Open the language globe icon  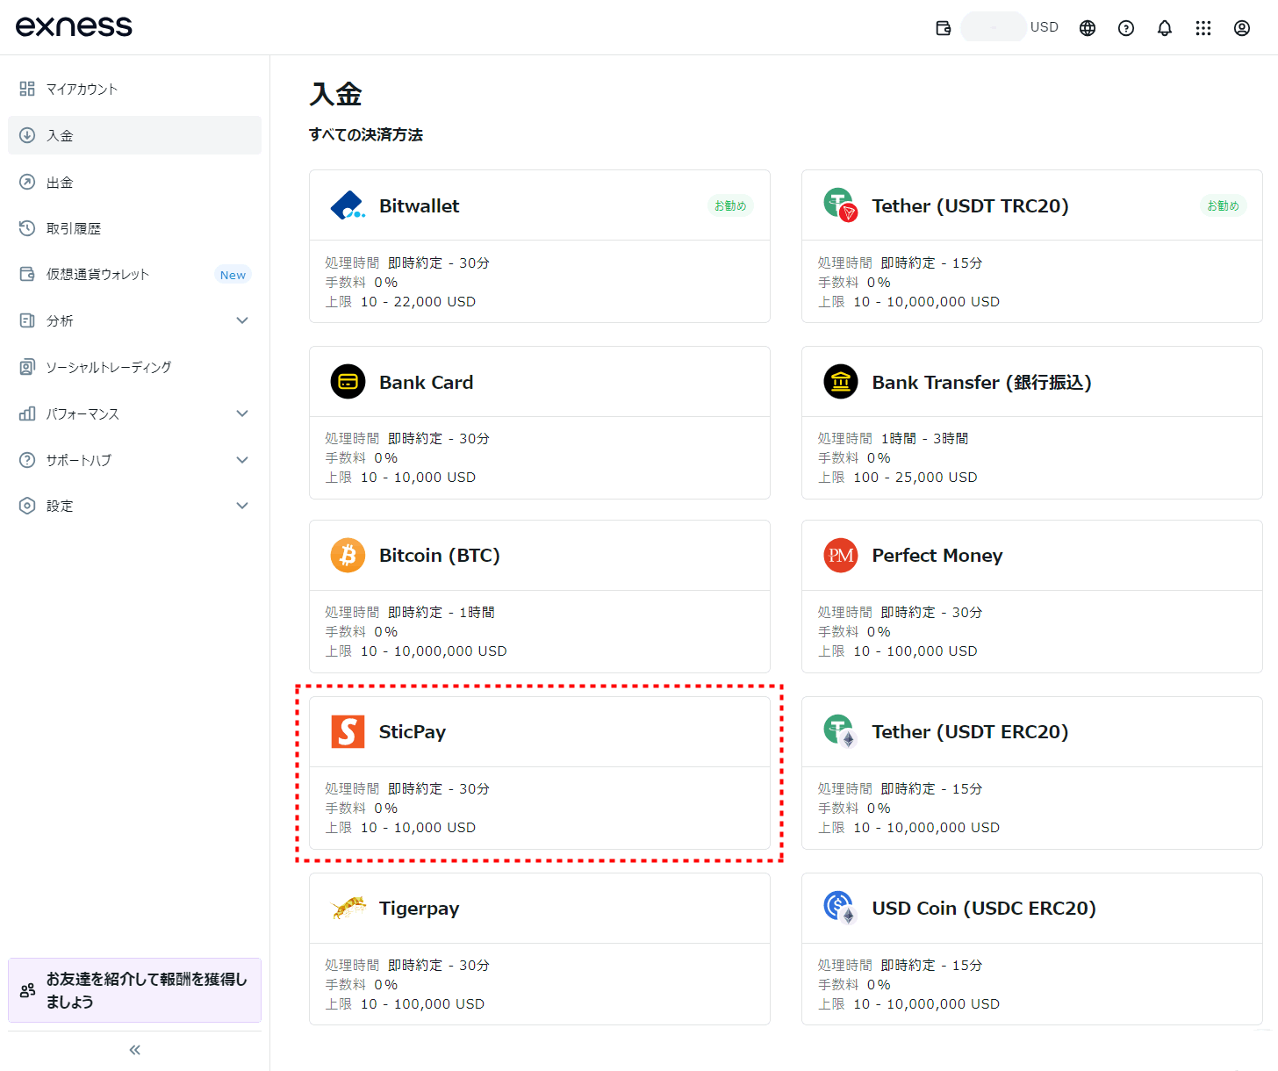(x=1088, y=28)
